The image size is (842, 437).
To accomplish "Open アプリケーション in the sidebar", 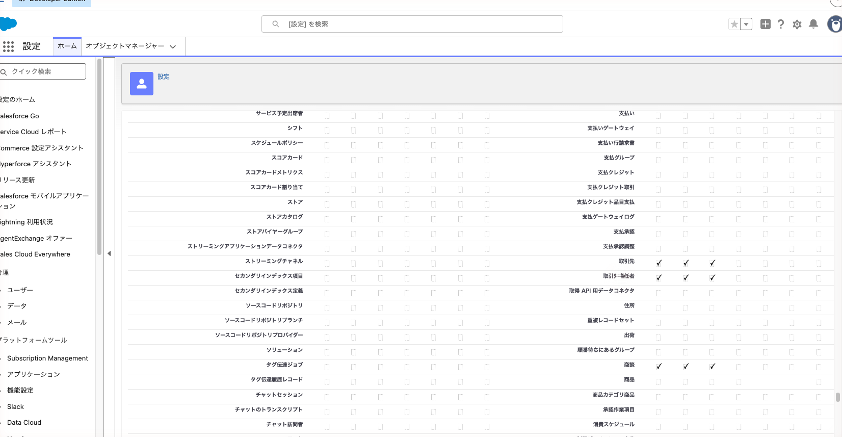I will (x=34, y=374).
